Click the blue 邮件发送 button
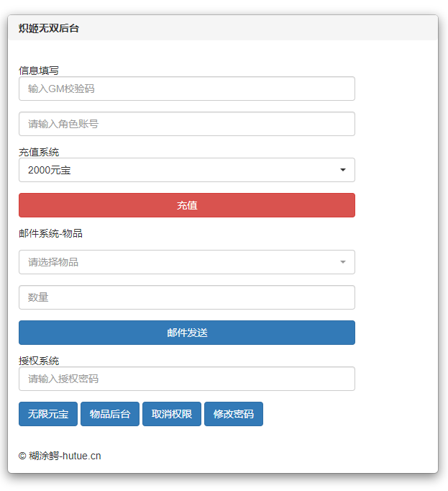Screen dimensions: 448x491 (x=187, y=333)
